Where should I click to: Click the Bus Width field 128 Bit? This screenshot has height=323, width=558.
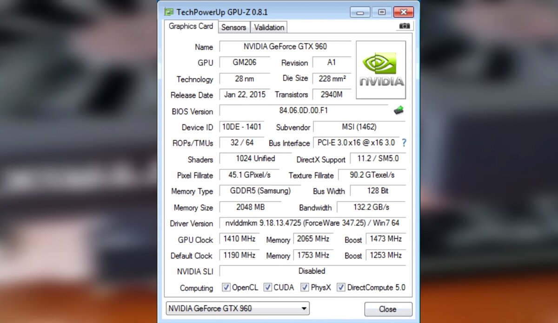378,191
